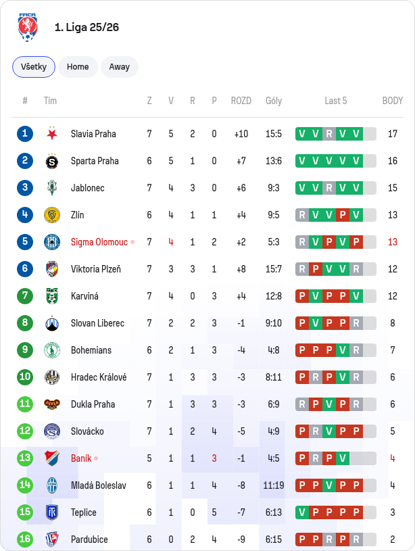The width and height of the screenshot is (415, 551).
Task: Open the Sigma Olomouc team link
Action: pyautogui.click(x=99, y=242)
